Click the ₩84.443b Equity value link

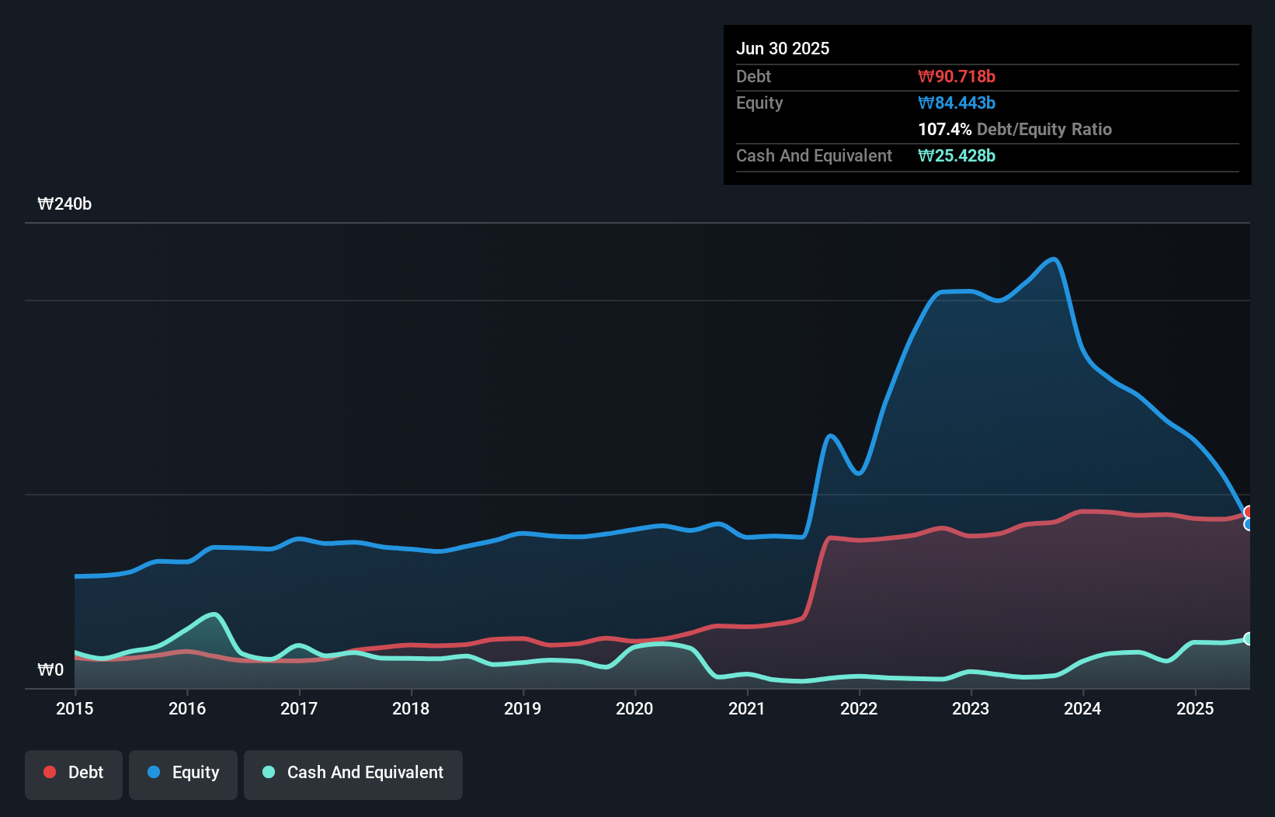(957, 103)
